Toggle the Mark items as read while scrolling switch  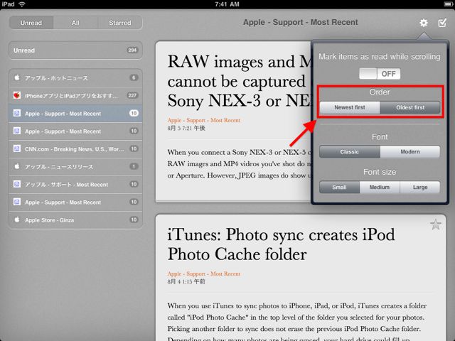click(380, 74)
